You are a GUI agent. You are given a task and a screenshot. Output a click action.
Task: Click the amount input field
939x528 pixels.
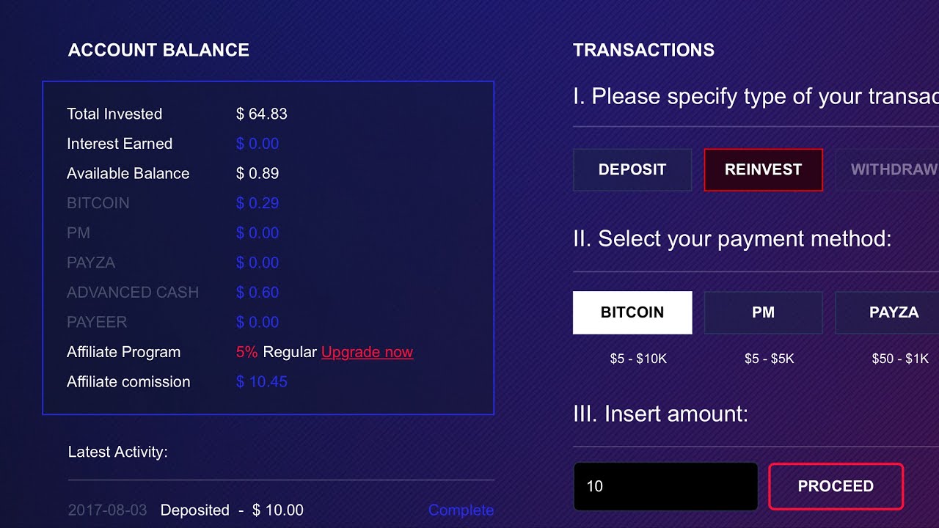pyautogui.click(x=665, y=486)
